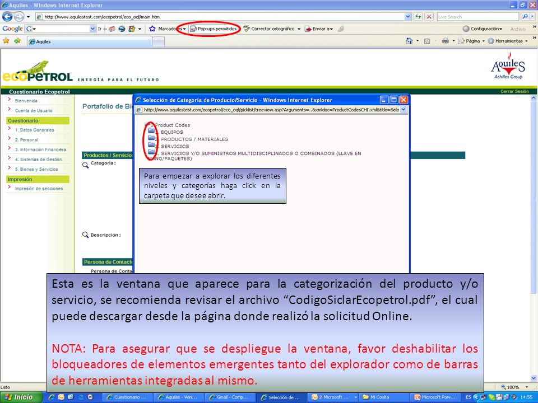
Task: Switch to the Cuestionario taskbar window
Action: tap(128, 397)
